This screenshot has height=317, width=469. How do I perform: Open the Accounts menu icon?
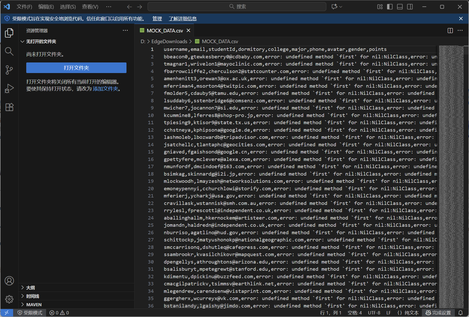[9, 281]
